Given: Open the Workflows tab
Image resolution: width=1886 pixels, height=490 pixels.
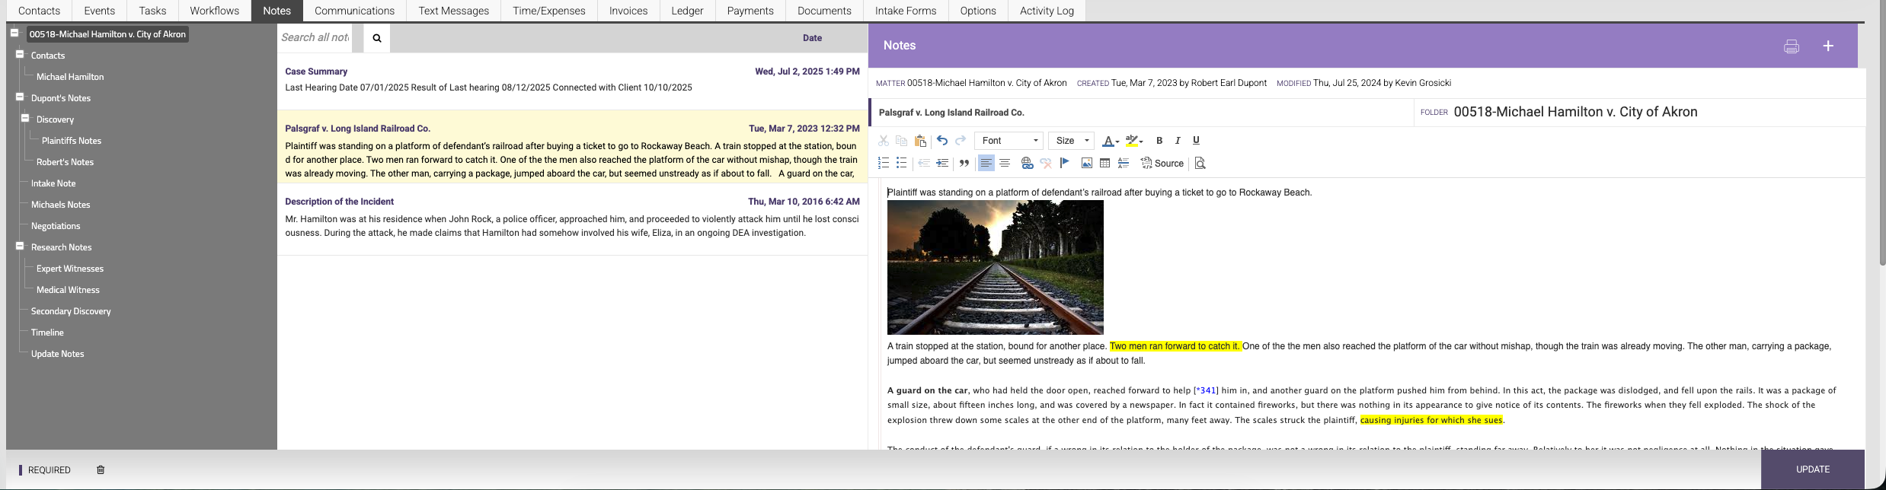Looking at the screenshot, I should (x=215, y=11).
